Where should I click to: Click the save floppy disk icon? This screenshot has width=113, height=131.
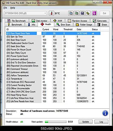point(82,13)
